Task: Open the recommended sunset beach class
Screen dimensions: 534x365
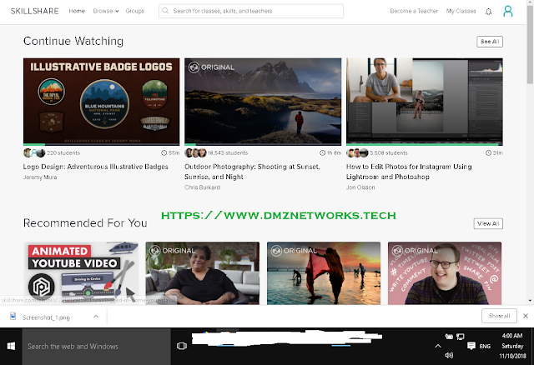Action: [324, 273]
